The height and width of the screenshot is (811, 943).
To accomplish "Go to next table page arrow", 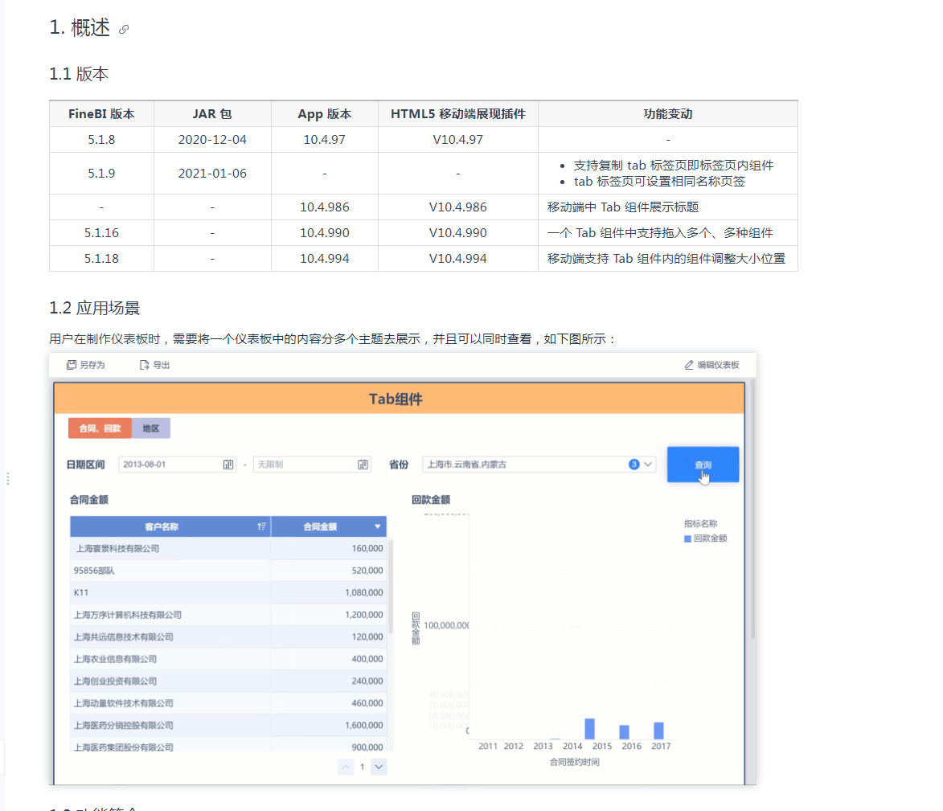I will tap(379, 767).
